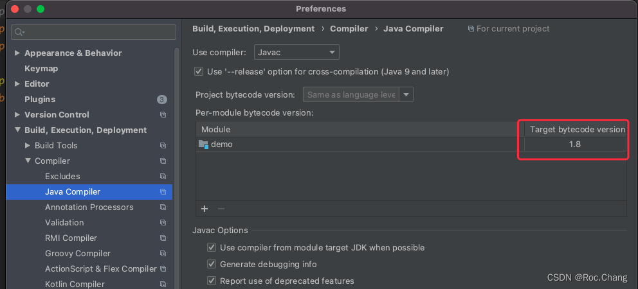Uncheck 'Generate debugging info' checkbox
The image size is (638, 289).
(212, 264)
